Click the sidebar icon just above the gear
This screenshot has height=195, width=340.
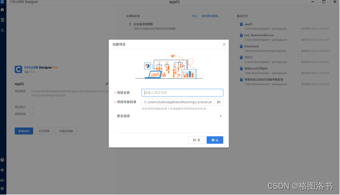point(2,180)
